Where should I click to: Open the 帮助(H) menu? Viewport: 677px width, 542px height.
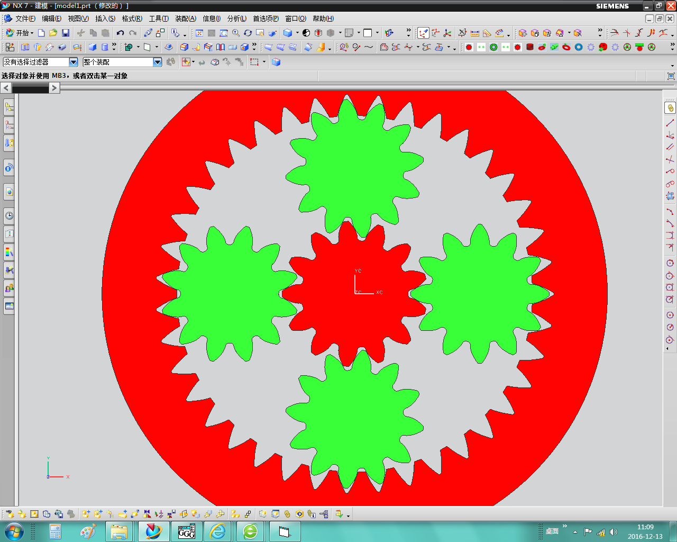(323, 19)
